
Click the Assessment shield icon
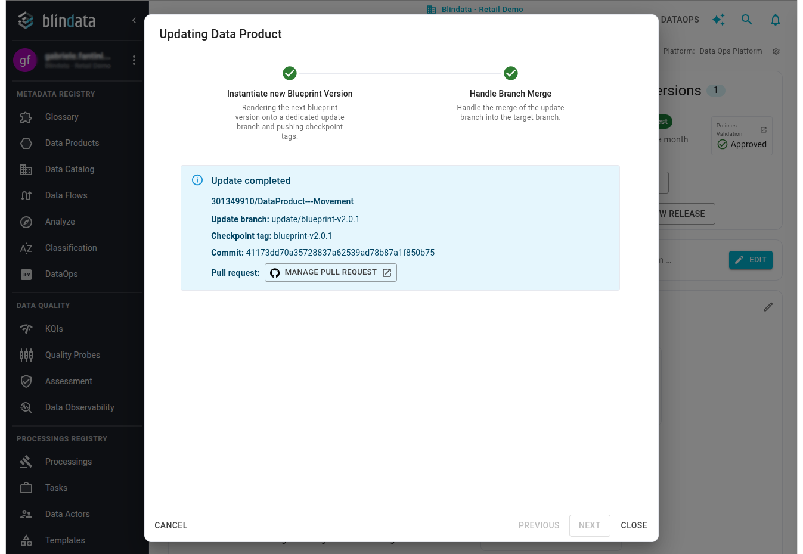point(26,381)
